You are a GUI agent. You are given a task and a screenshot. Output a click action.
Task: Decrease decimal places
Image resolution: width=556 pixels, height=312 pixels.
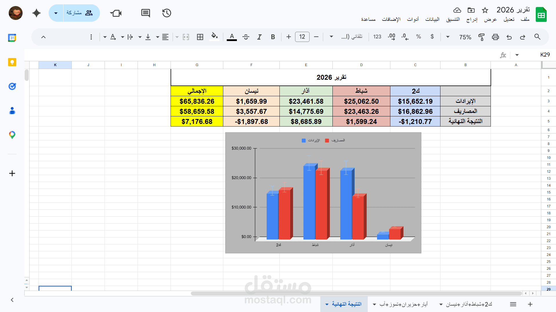(405, 37)
